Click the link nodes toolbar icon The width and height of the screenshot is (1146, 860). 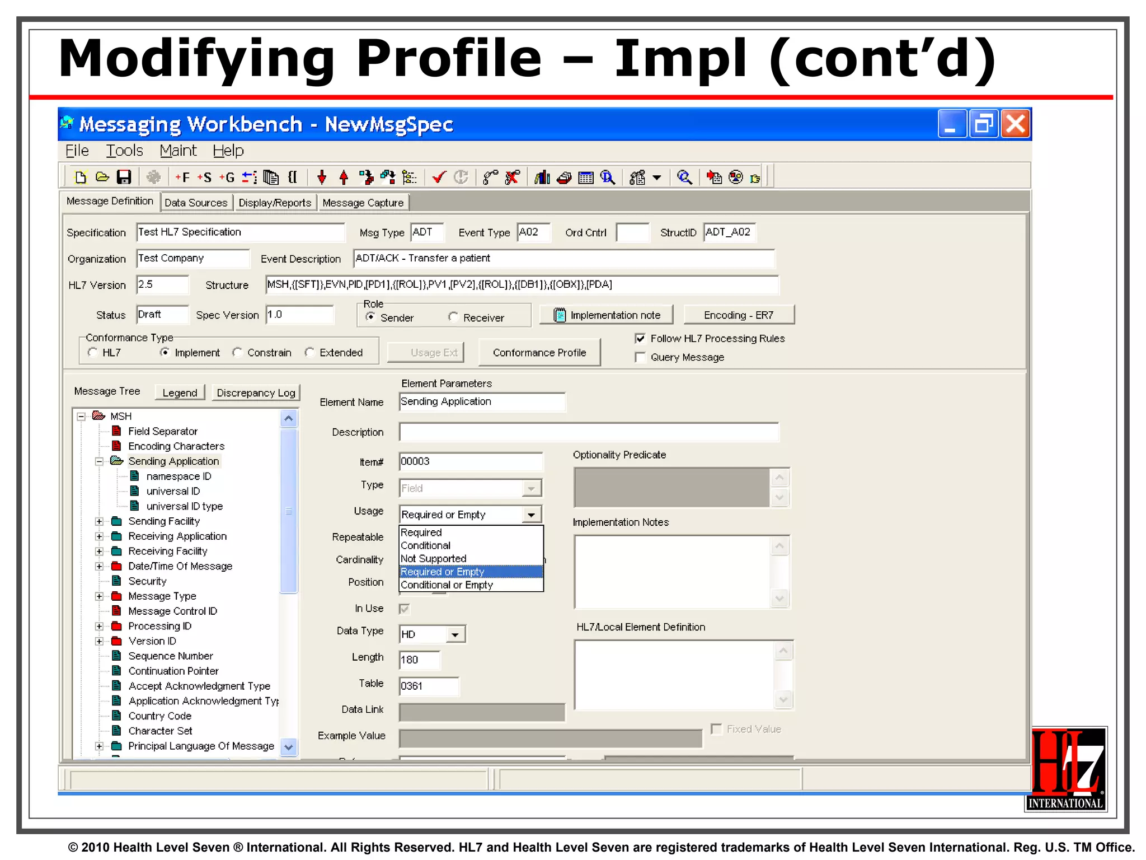point(490,177)
